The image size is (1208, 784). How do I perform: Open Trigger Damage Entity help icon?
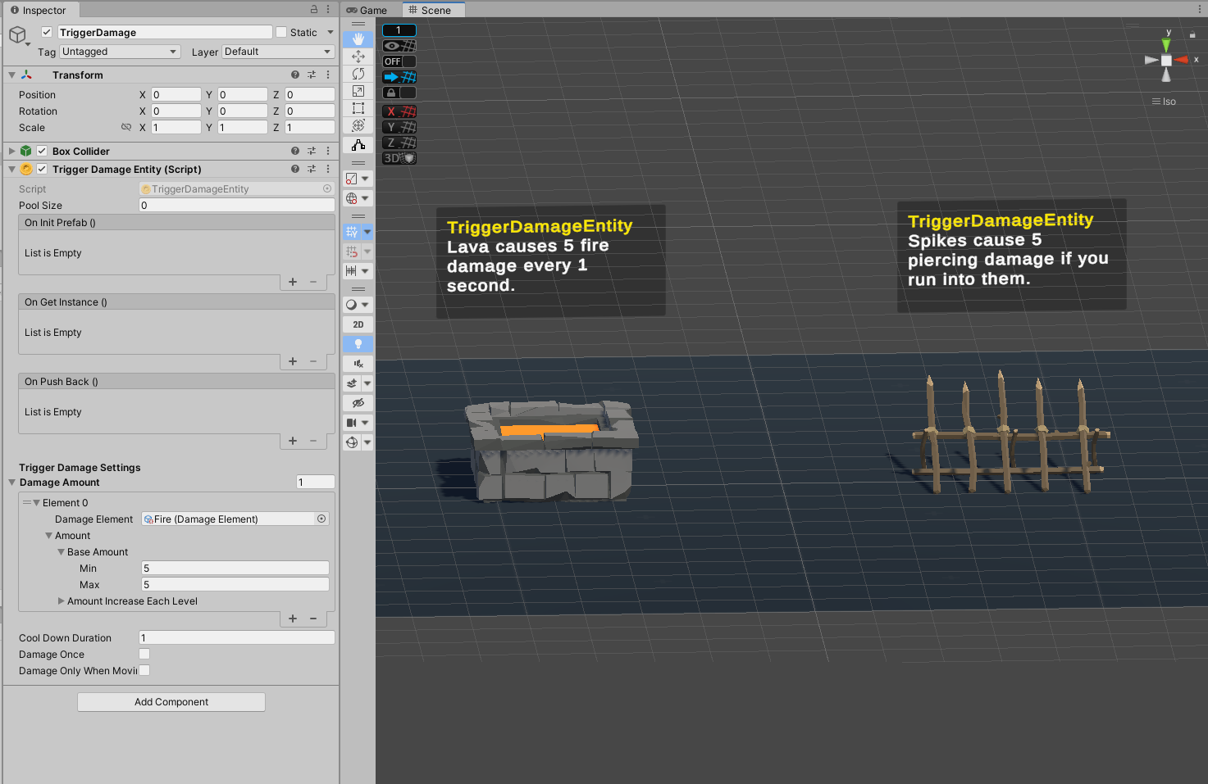coord(295,169)
